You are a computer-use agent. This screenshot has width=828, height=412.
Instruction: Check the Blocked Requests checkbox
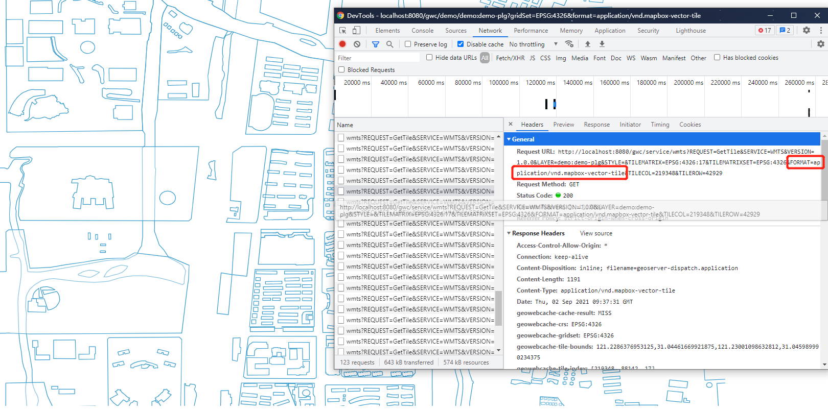point(341,70)
